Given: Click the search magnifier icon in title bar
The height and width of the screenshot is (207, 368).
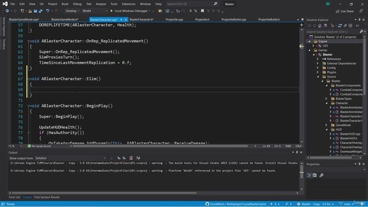Looking at the screenshot, I should tap(215, 4).
